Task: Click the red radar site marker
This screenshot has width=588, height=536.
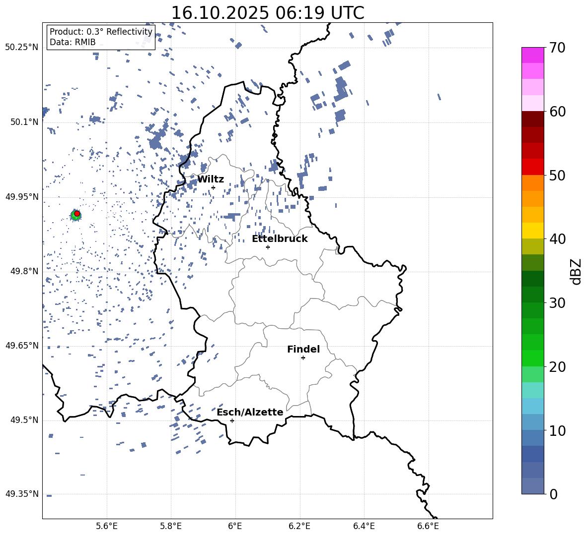Action: pyautogui.click(x=77, y=214)
